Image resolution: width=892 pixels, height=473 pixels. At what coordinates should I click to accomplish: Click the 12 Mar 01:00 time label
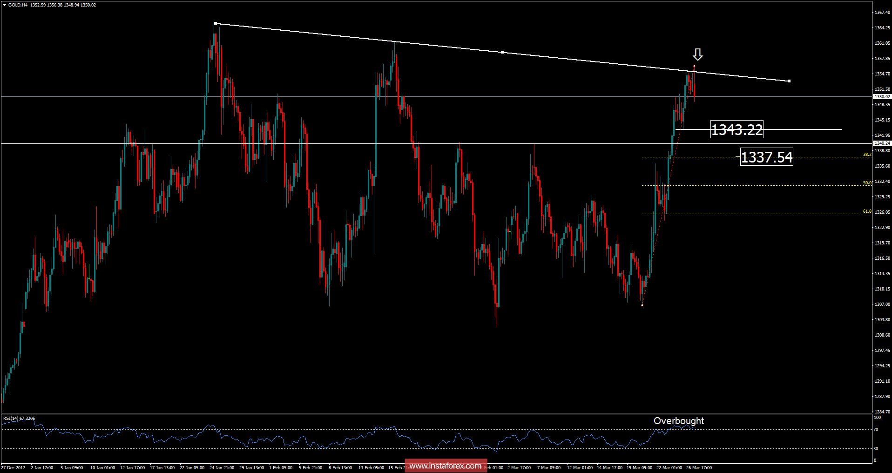(x=580, y=468)
